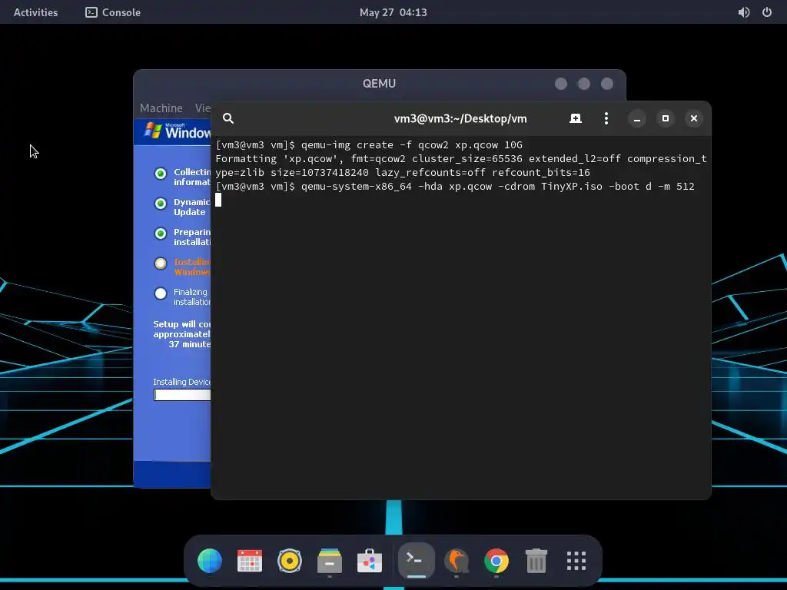Click the Installing Devices progress bar

182,395
